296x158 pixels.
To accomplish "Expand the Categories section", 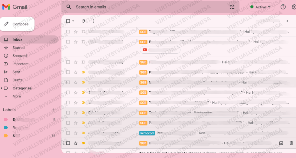I will point(2,88).
